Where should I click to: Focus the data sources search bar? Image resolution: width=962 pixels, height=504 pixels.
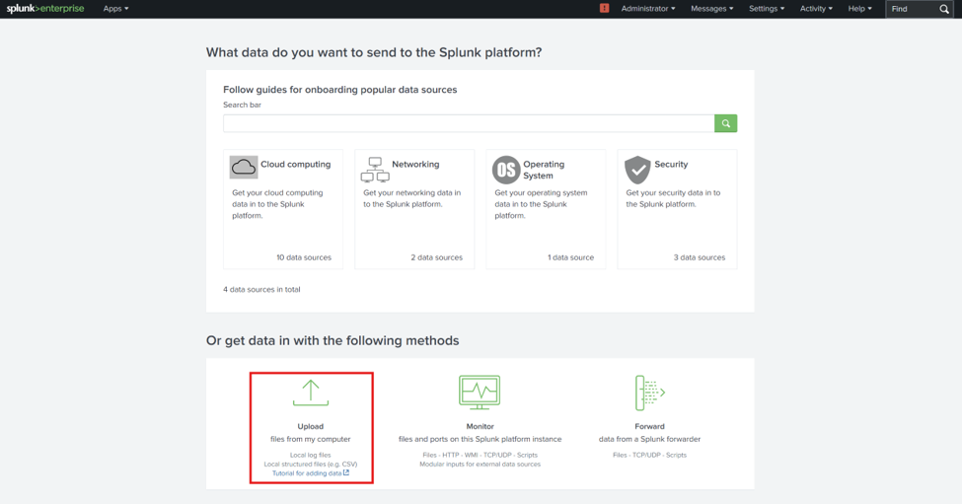pos(469,123)
